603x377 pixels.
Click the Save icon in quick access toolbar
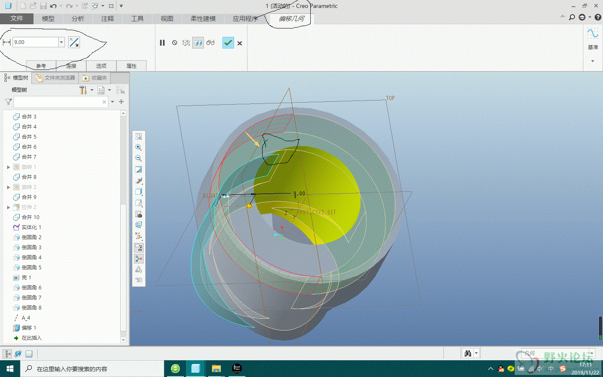click(43, 6)
